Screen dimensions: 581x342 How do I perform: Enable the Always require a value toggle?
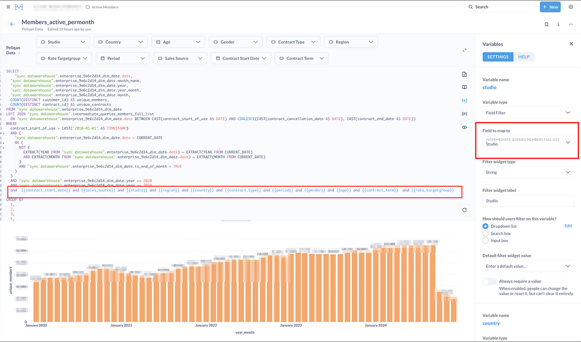[x=489, y=281]
